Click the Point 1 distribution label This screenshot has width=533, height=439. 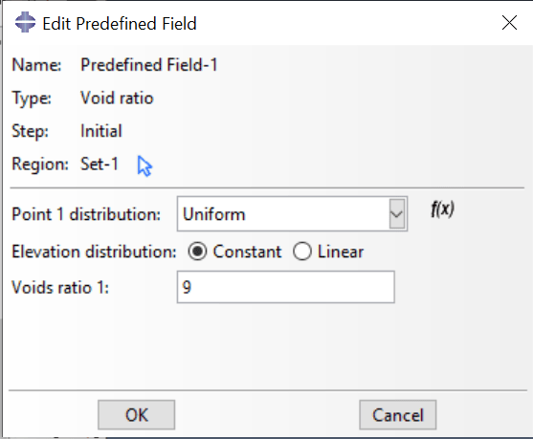point(86,214)
